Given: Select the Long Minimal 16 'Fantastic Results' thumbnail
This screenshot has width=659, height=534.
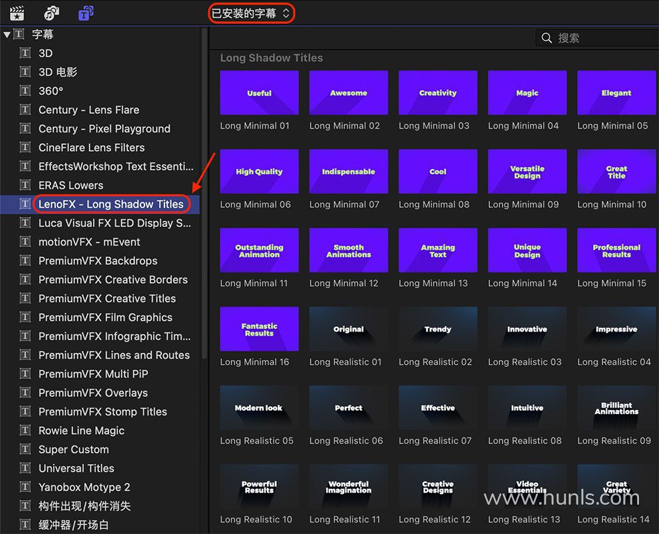Looking at the screenshot, I should click(x=260, y=329).
